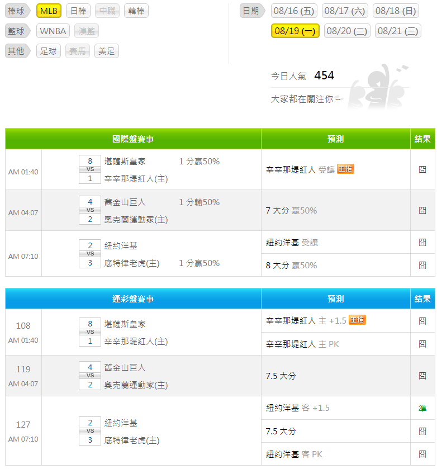Image resolution: width=437 pixels, height=469 pixels.
Task: Click 舊金山巨人 in game 119 row
Action: click(125, 368)
